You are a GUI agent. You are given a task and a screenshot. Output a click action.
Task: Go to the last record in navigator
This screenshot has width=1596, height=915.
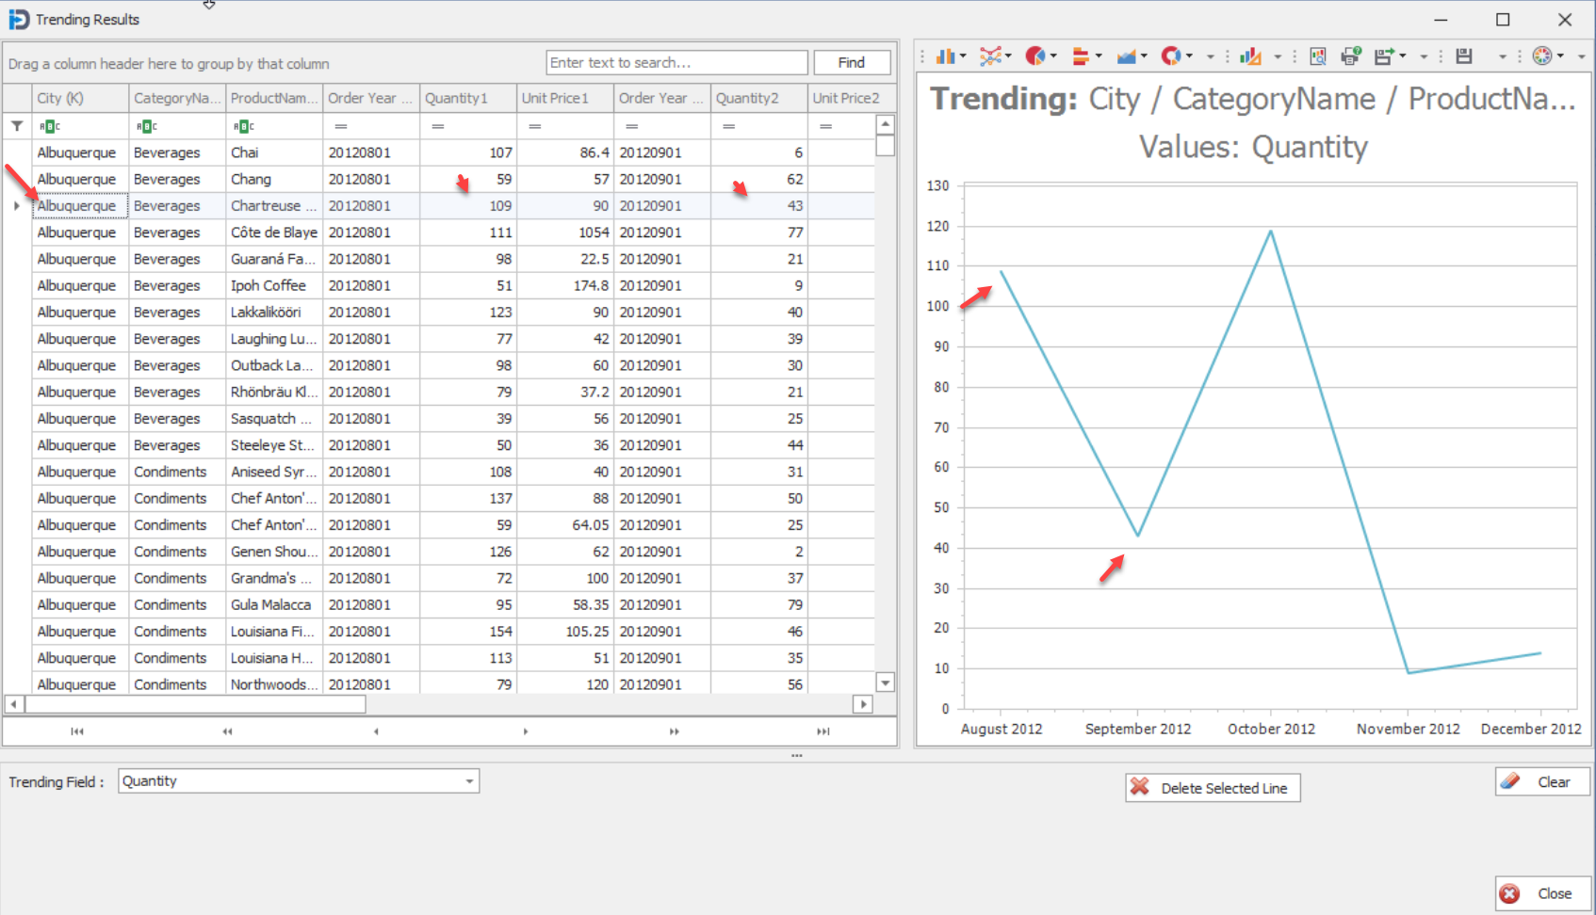coord(822,731)
